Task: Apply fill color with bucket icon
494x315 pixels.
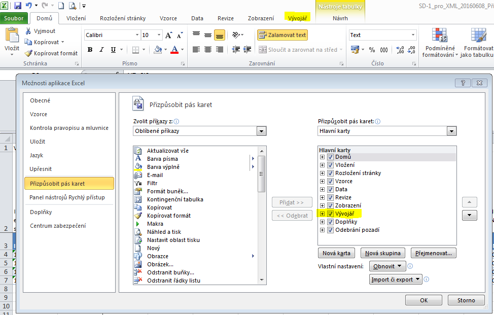Action: click(x=158, y=49)
